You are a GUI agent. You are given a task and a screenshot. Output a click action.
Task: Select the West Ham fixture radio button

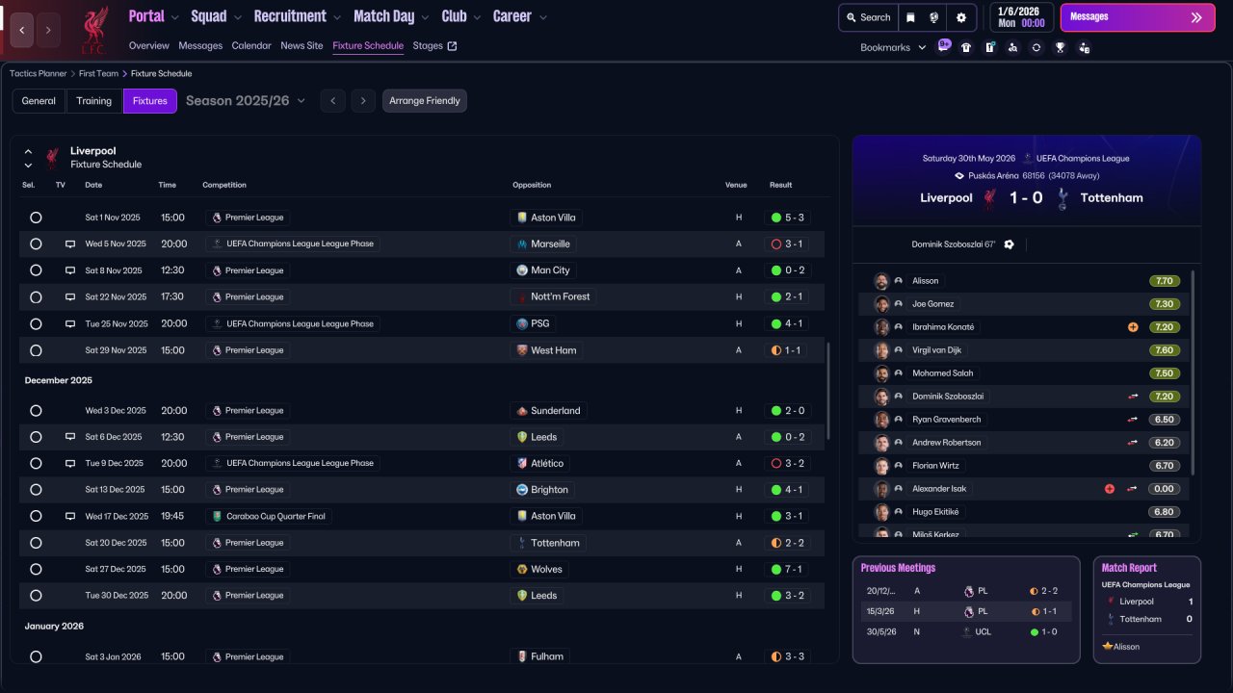tap(36, 350)
